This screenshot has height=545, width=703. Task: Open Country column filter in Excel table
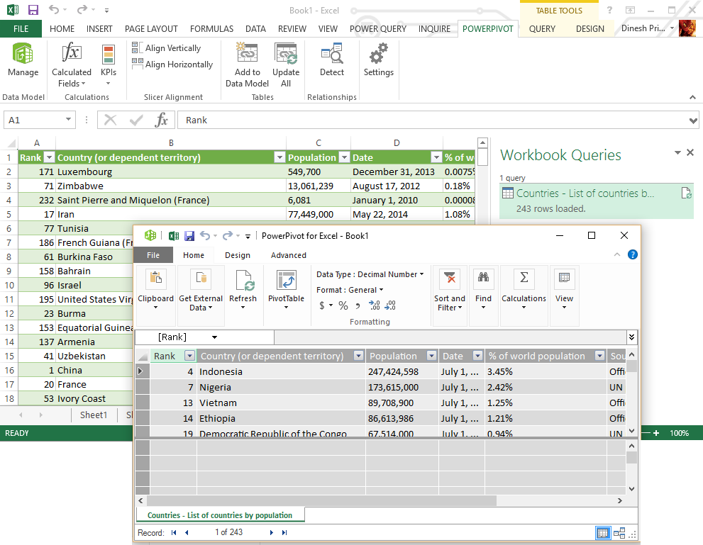coord(279,157)
